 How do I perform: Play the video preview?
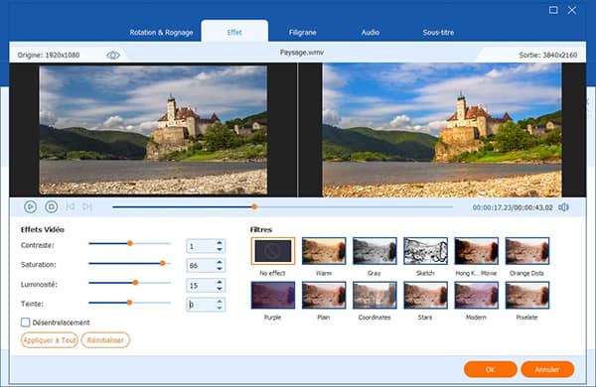(31, 207)
